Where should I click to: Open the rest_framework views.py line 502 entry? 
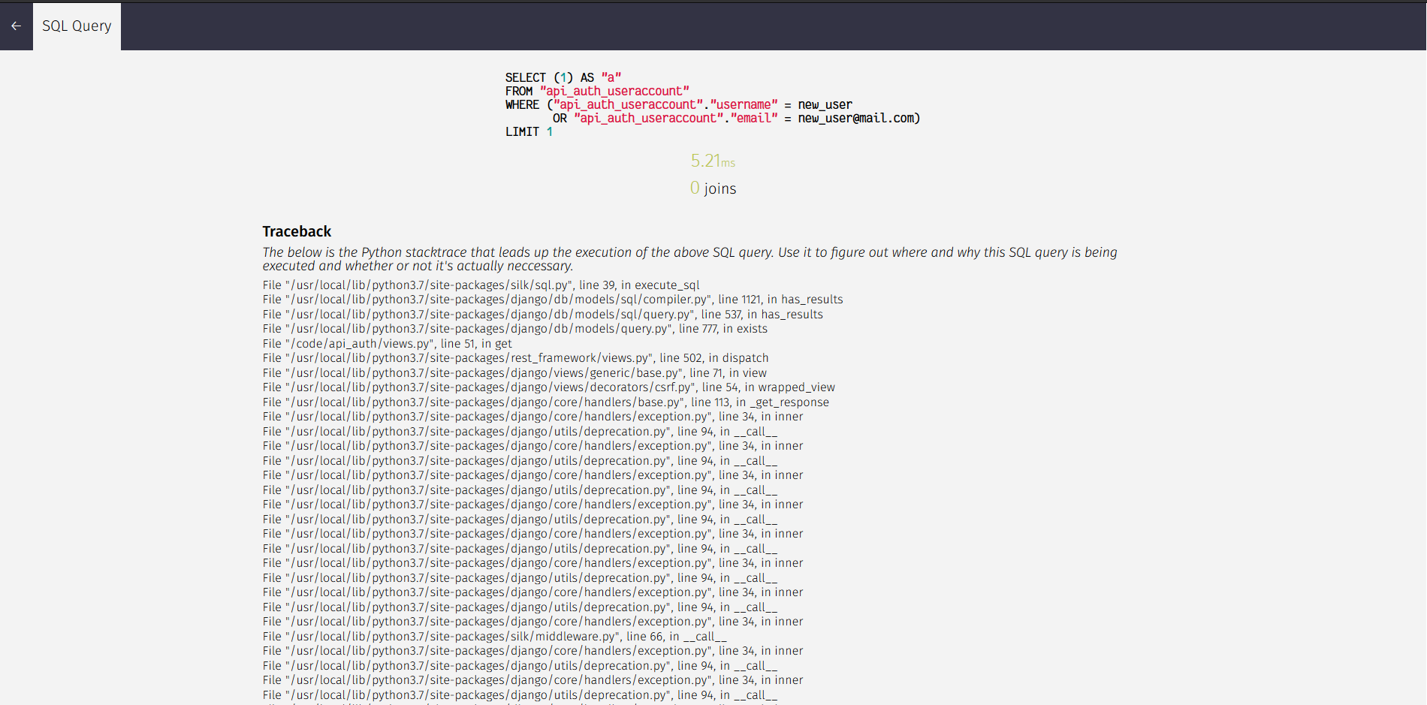click(x=515, y=357)
